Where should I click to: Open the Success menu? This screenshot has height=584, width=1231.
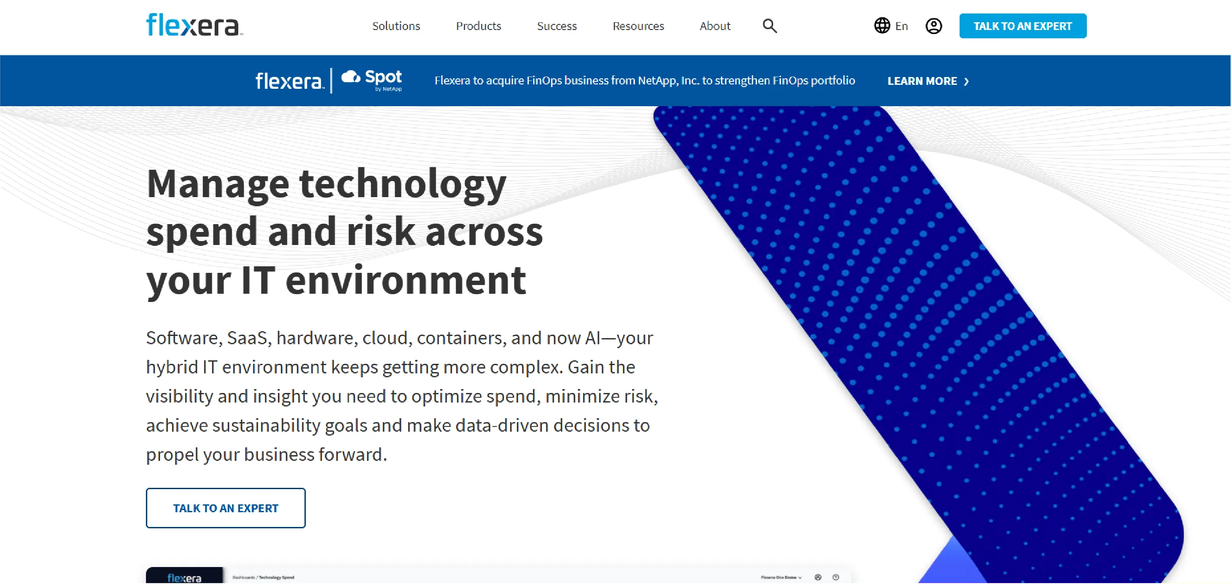pos(557,26)
